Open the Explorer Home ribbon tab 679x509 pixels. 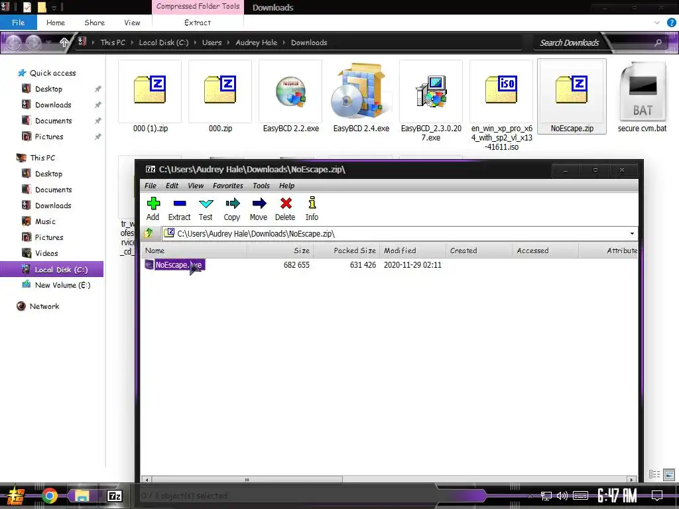pos(56,23)
